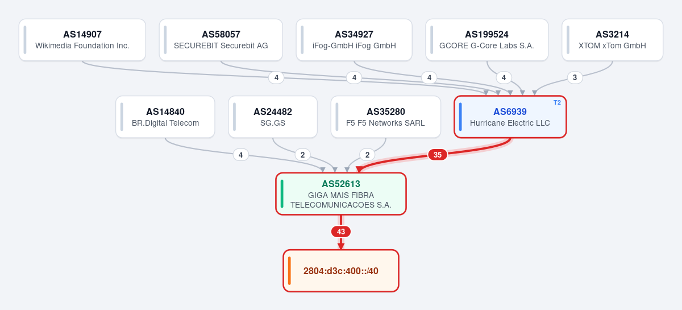The width and height of the screenshot is (682, 310).
Task: Click the 3 path badge under AS3214
Action: point(575,77)
